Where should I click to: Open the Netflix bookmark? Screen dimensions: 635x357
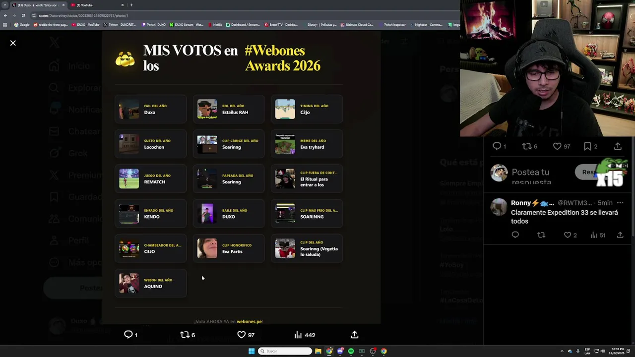click(x=215, y=25)
